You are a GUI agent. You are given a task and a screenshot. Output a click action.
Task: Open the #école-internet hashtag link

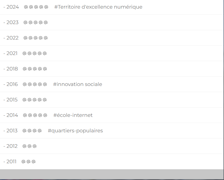73,115
